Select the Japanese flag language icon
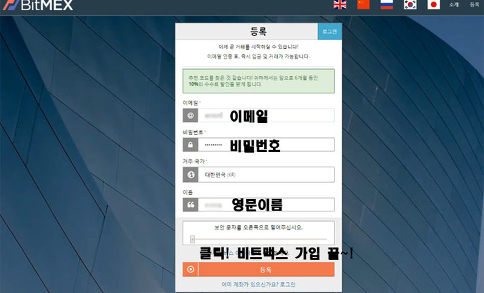The height and width of the screenshot is (293, 484). (433, 5)
